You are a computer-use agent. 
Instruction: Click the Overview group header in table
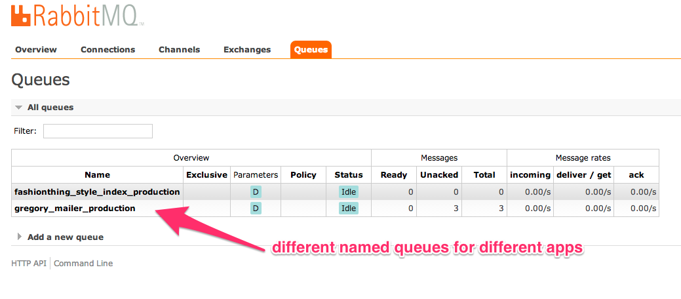click(191, 158)
